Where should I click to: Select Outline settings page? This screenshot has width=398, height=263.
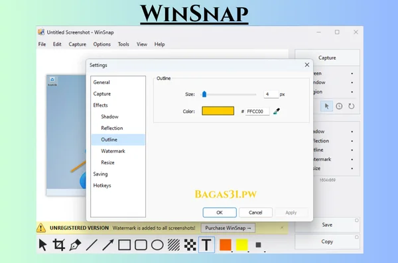coord(118,140)
